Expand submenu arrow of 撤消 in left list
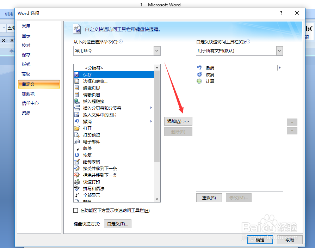This screenshot has height=248, width=315. tap(151, 121)
